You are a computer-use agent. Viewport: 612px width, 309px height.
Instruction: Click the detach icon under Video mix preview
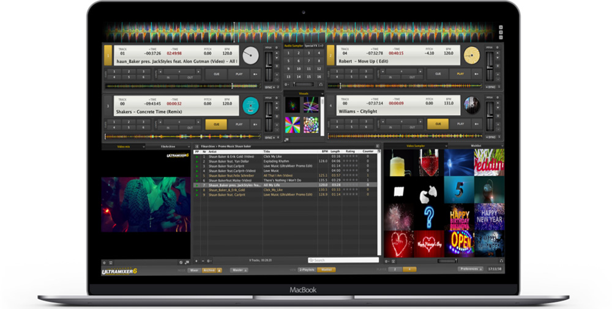187,262
